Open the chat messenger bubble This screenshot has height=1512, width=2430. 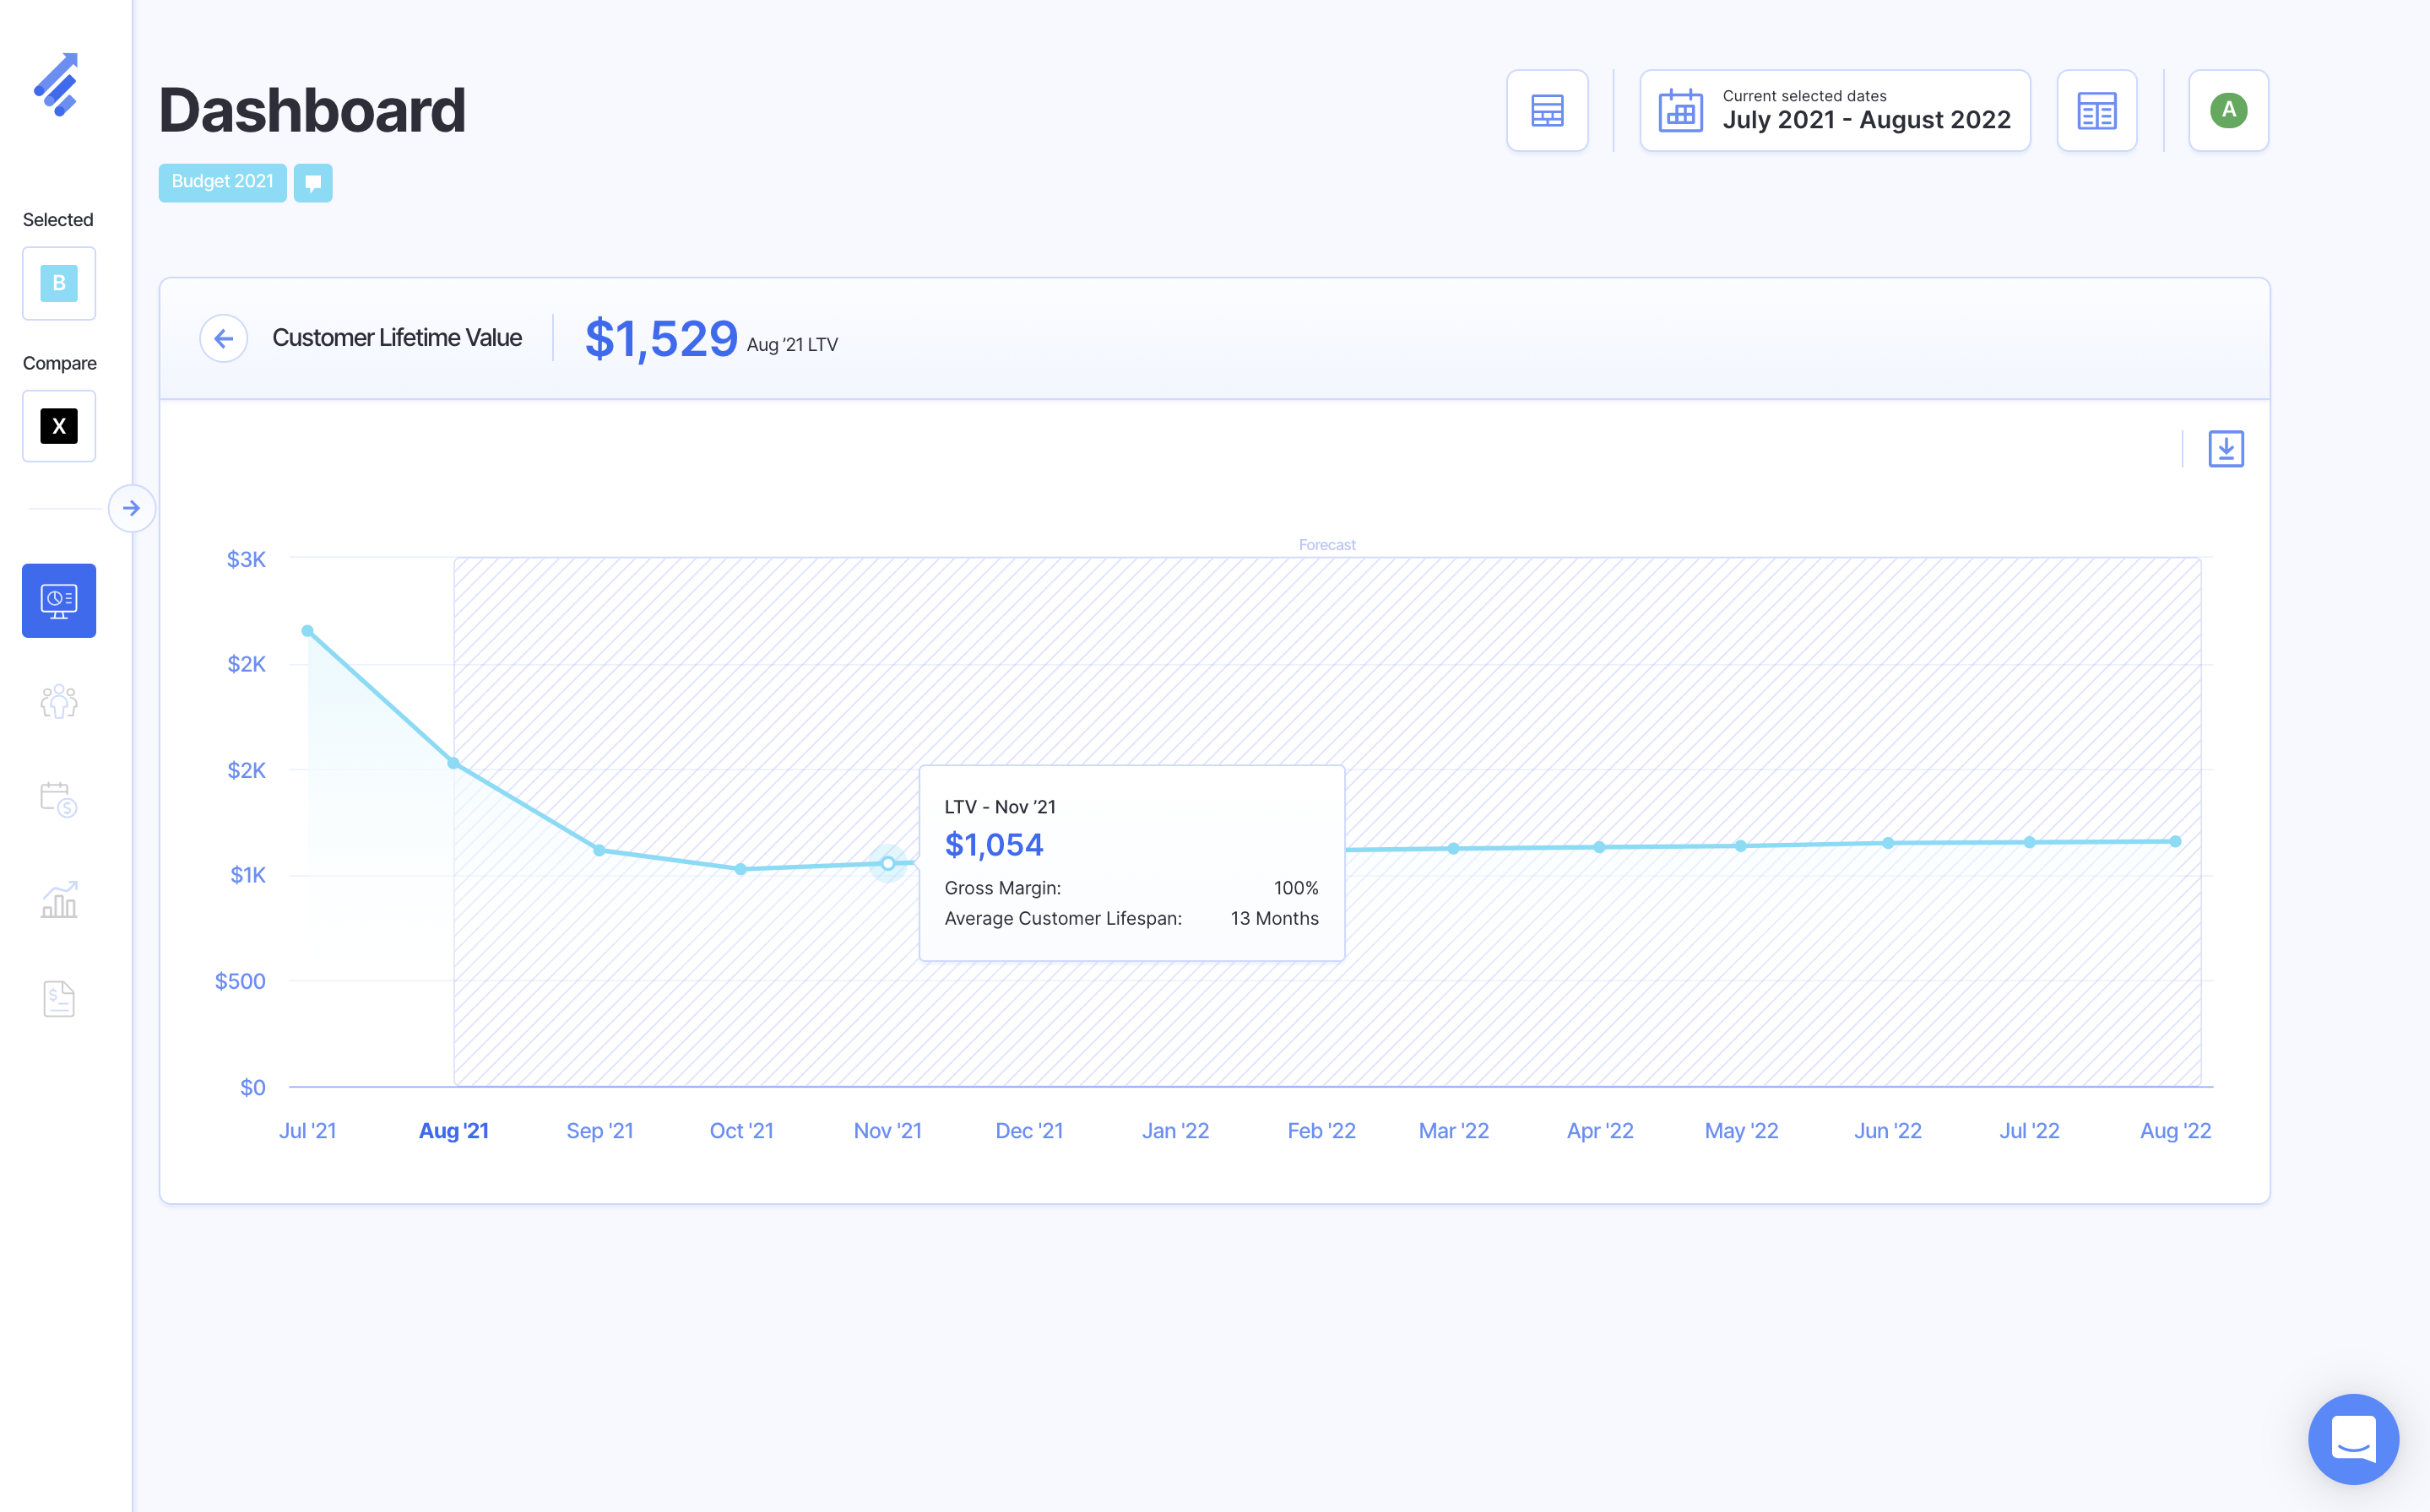[2352, 1438]
